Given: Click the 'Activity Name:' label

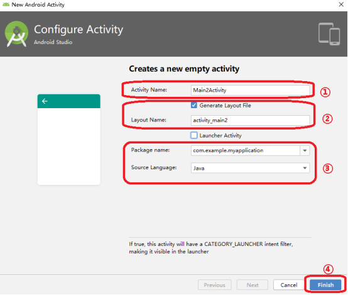Looking at the screenshot, I should [x=149, y=89].
